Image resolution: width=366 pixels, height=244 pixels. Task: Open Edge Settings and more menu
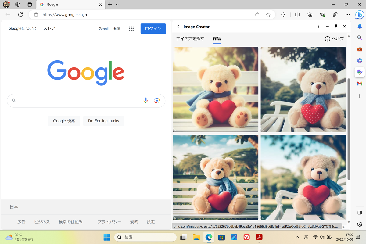pyautogui.click(x=348, y=14)
